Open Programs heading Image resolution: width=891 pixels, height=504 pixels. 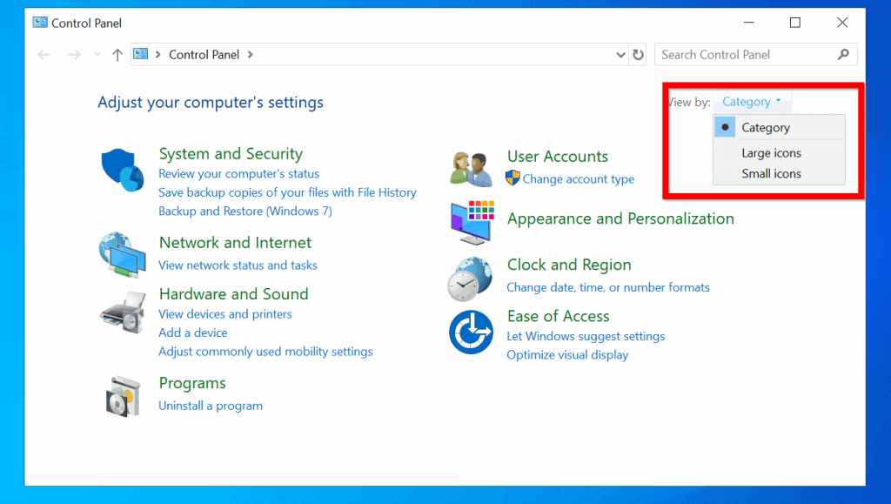click(x=192, y=384)
